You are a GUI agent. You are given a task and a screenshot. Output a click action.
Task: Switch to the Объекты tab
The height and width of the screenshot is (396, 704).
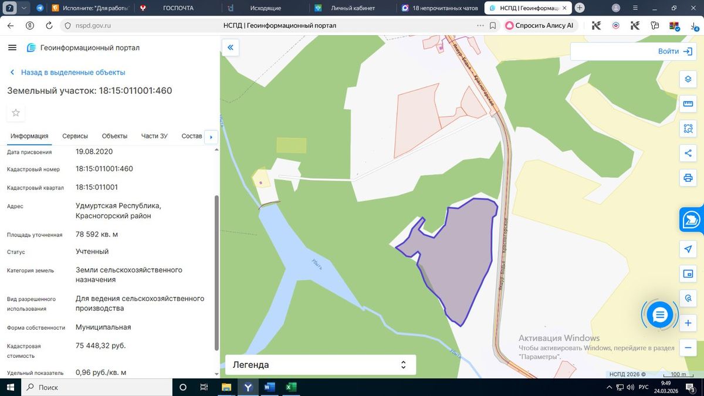tap(114, 136)
